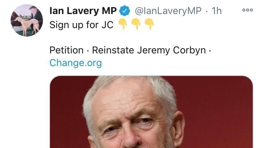The width and height of the screenshot is (264, 148).
Task: Open the petition card photo preview
Action: point(151,112)
